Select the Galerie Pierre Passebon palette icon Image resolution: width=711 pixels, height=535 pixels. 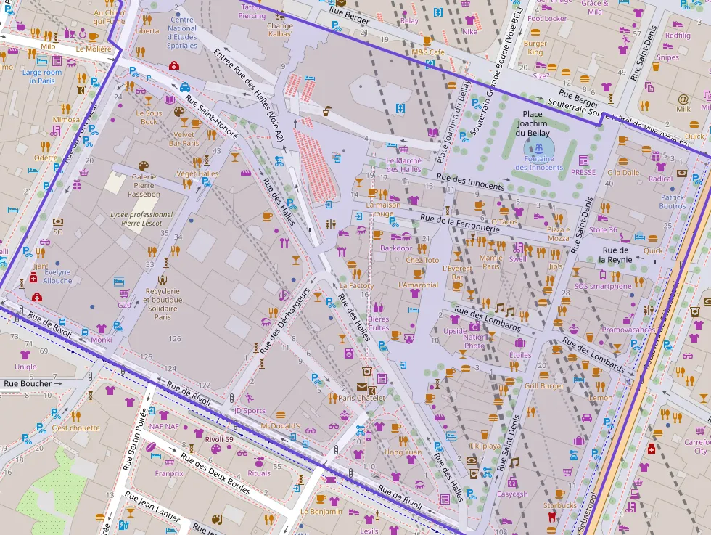point(144,166)
